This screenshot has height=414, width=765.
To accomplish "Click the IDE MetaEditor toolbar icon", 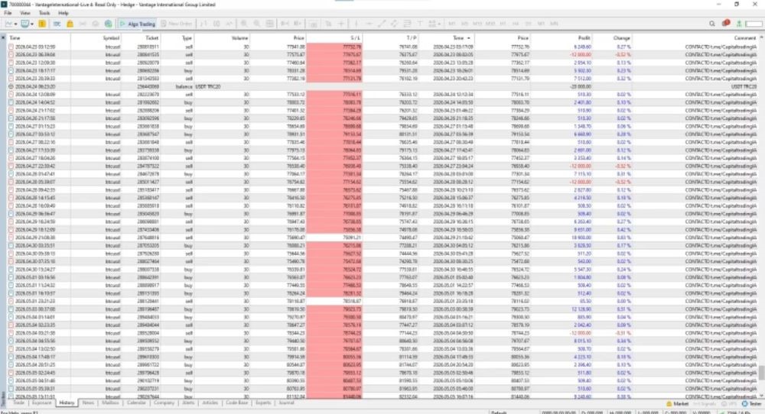I will click(57, 24).
